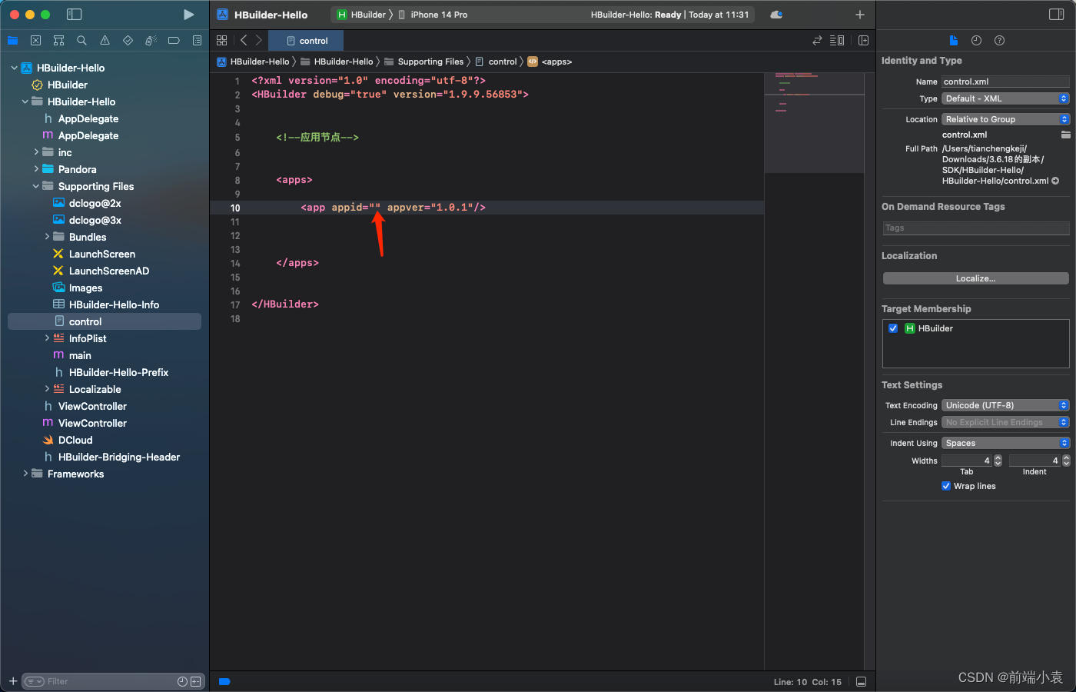Choose the HBuilder scheme in toolbar
This screenshot has height=692, width=1076.
click(361, 15)
